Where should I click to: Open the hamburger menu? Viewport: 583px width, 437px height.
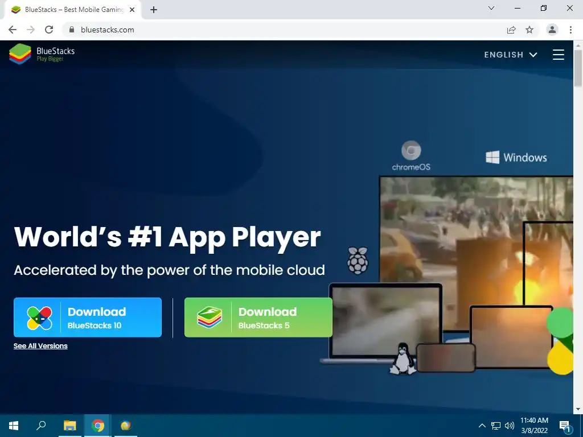(x=558, y=55)
